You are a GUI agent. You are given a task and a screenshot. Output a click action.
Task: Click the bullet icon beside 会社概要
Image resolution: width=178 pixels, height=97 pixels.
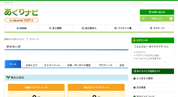pyautogui.click(x=135, y=88)
